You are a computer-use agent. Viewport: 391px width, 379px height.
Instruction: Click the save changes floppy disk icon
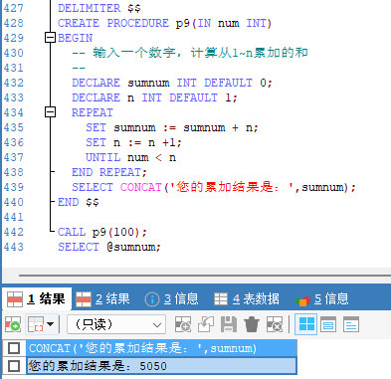coord(229,324)
